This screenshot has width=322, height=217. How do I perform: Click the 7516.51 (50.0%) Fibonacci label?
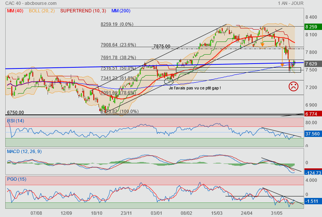(x=118, y=68)
